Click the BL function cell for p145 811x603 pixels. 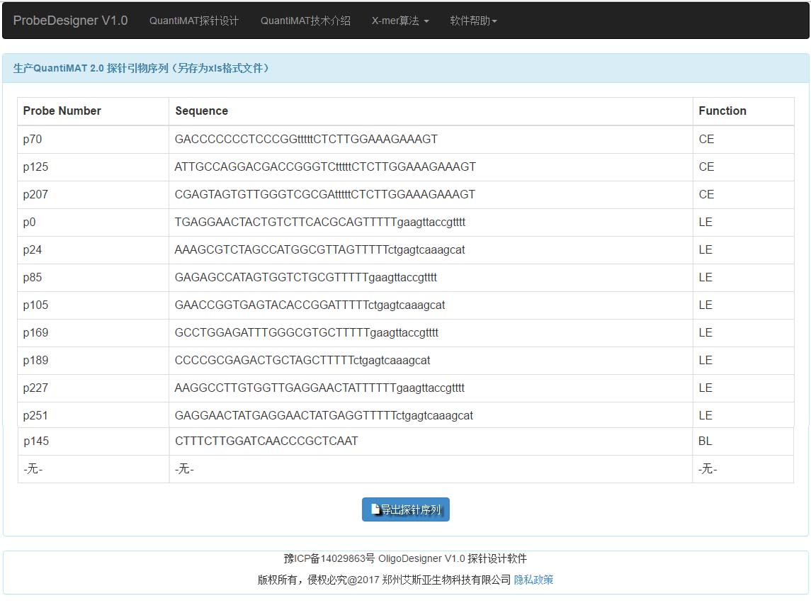coord(743,441)
